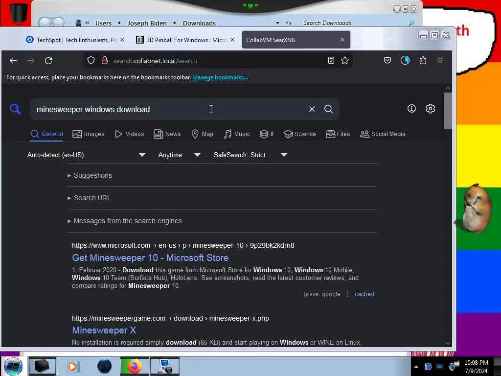Screen dimensions: 501x376
Task: Click the insecure connection padlock icon
Action: point(105,60)
